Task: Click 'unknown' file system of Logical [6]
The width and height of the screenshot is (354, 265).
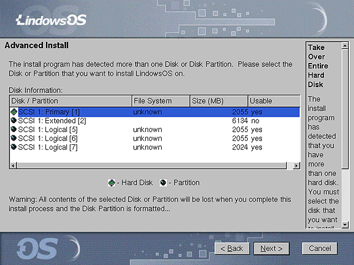Action: [147, 138]
